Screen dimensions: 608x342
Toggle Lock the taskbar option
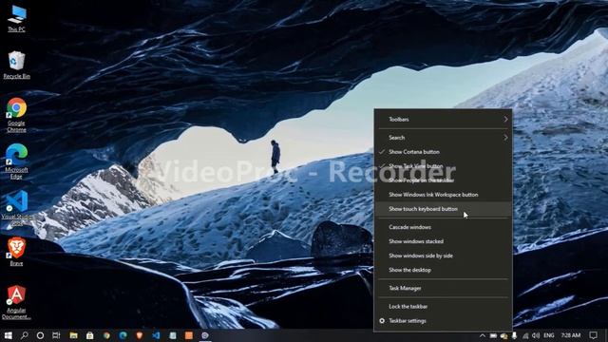(443, 307)
